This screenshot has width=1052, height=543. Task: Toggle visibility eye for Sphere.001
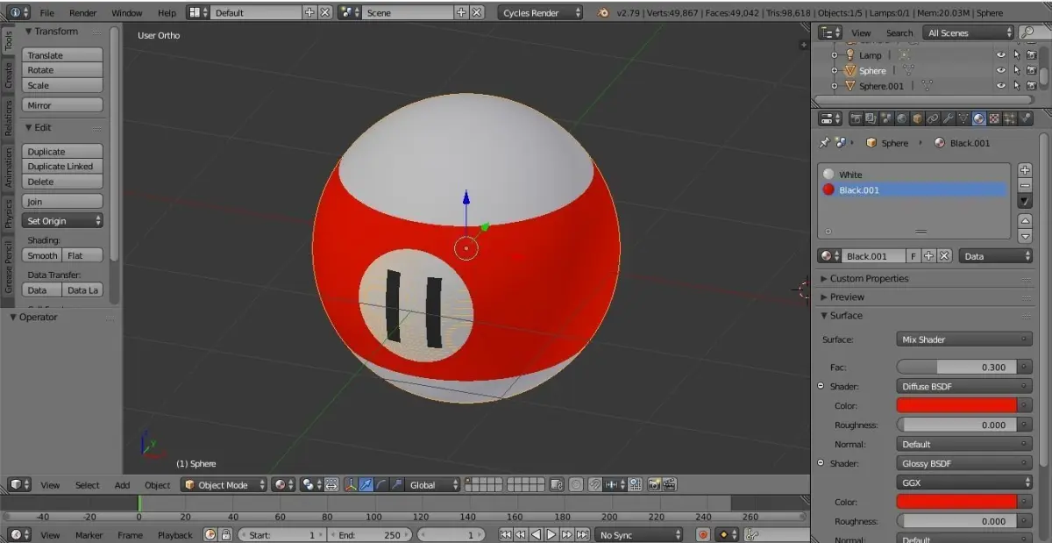tap(1001, 86)
